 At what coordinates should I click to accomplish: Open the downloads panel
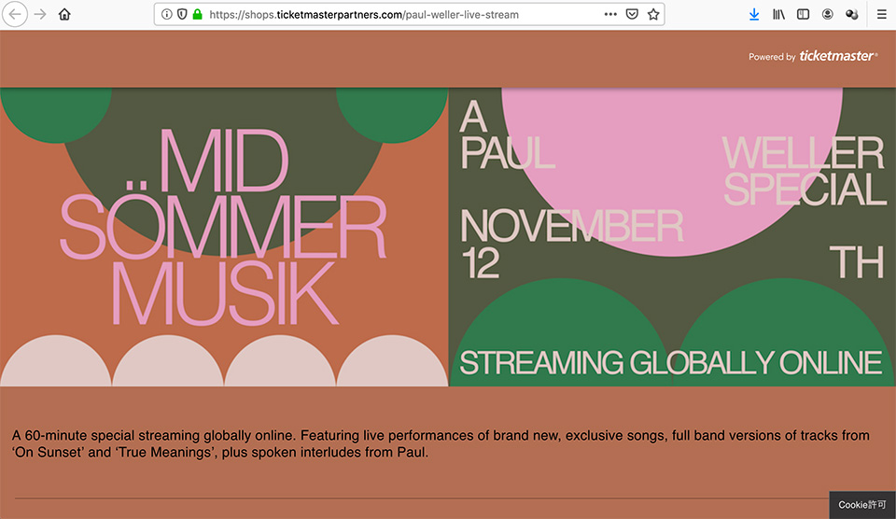(x=754, y=14)
